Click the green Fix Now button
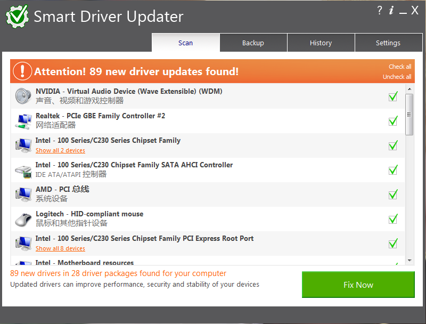This screenshot has width=426, height=324. coord(358,285)
